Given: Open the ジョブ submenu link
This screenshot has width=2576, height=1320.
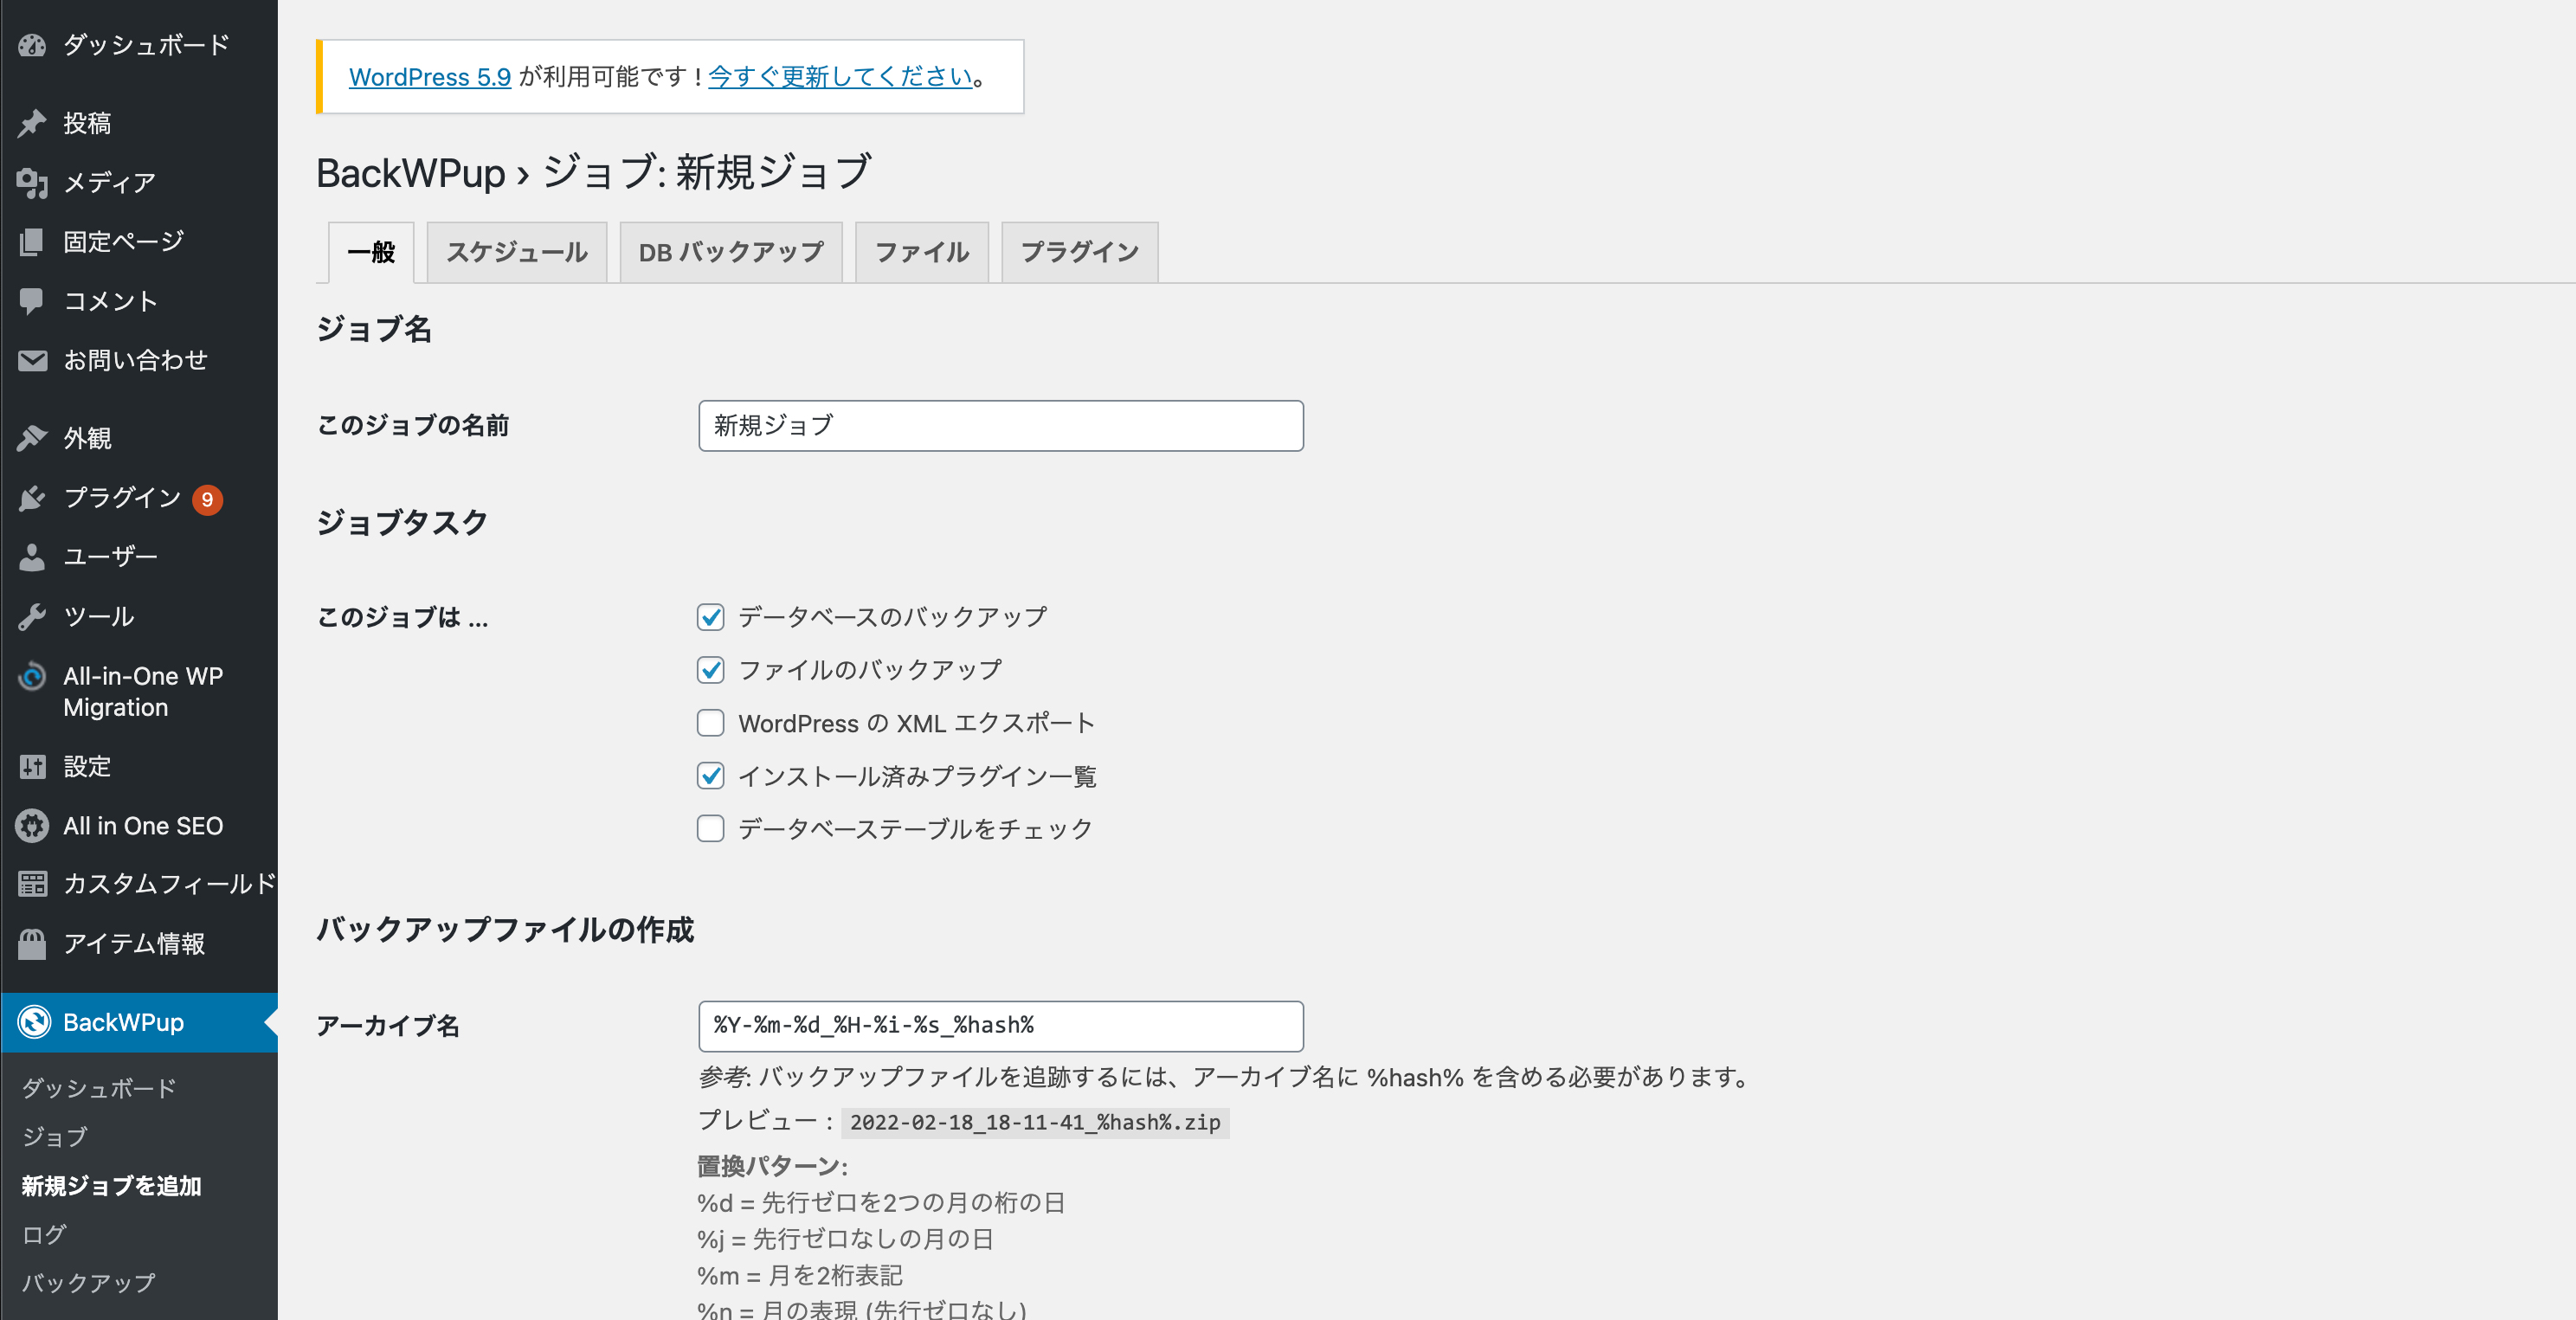Looking at the screenshot, I should click(55, 1137).
